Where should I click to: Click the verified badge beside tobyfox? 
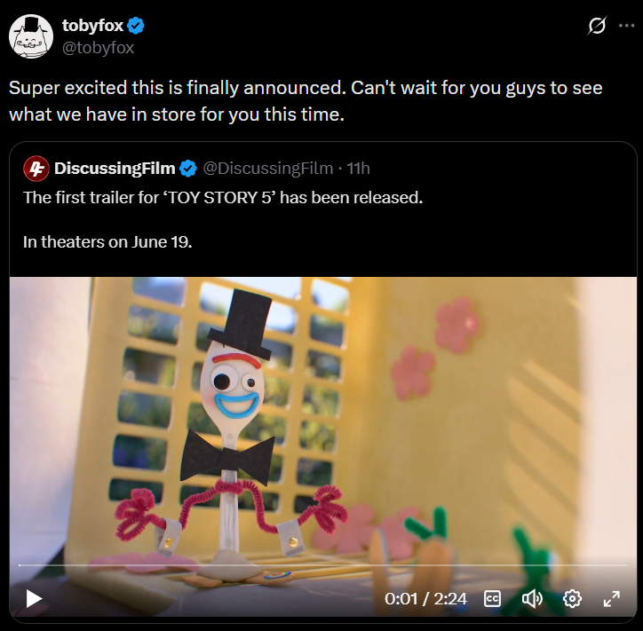[x=136, y=26]
